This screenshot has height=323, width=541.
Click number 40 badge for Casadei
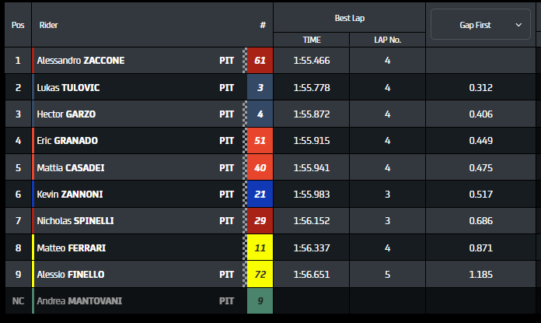coord(260,167)
